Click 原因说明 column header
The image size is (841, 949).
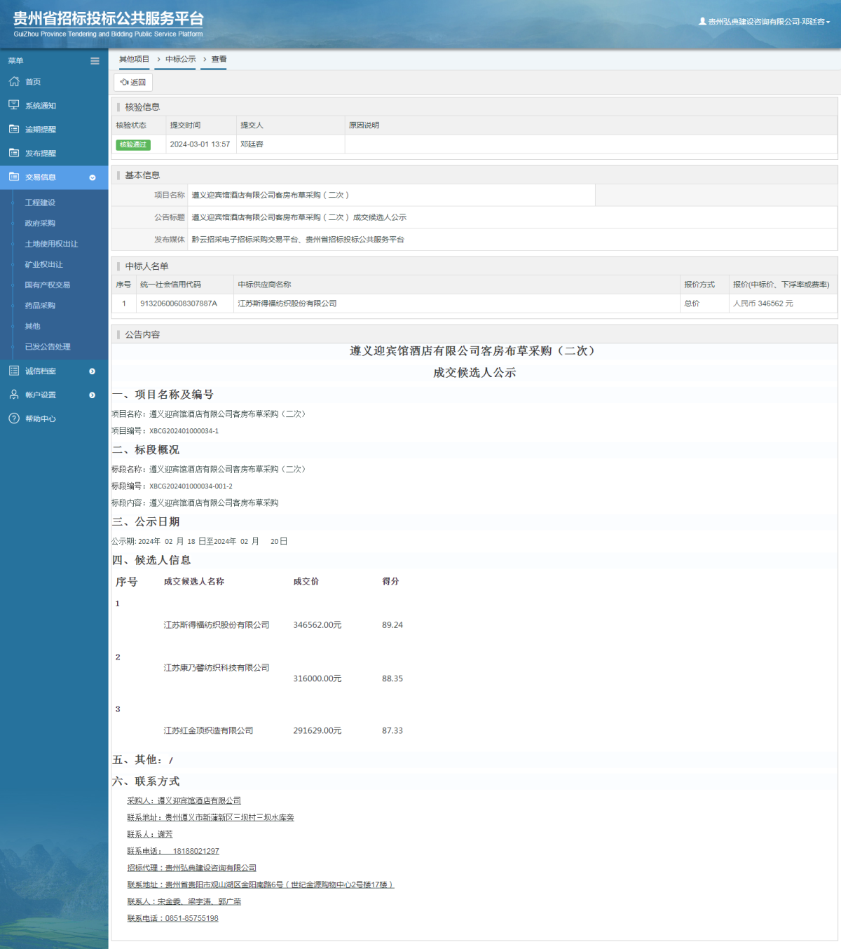(x=364, y=125)
